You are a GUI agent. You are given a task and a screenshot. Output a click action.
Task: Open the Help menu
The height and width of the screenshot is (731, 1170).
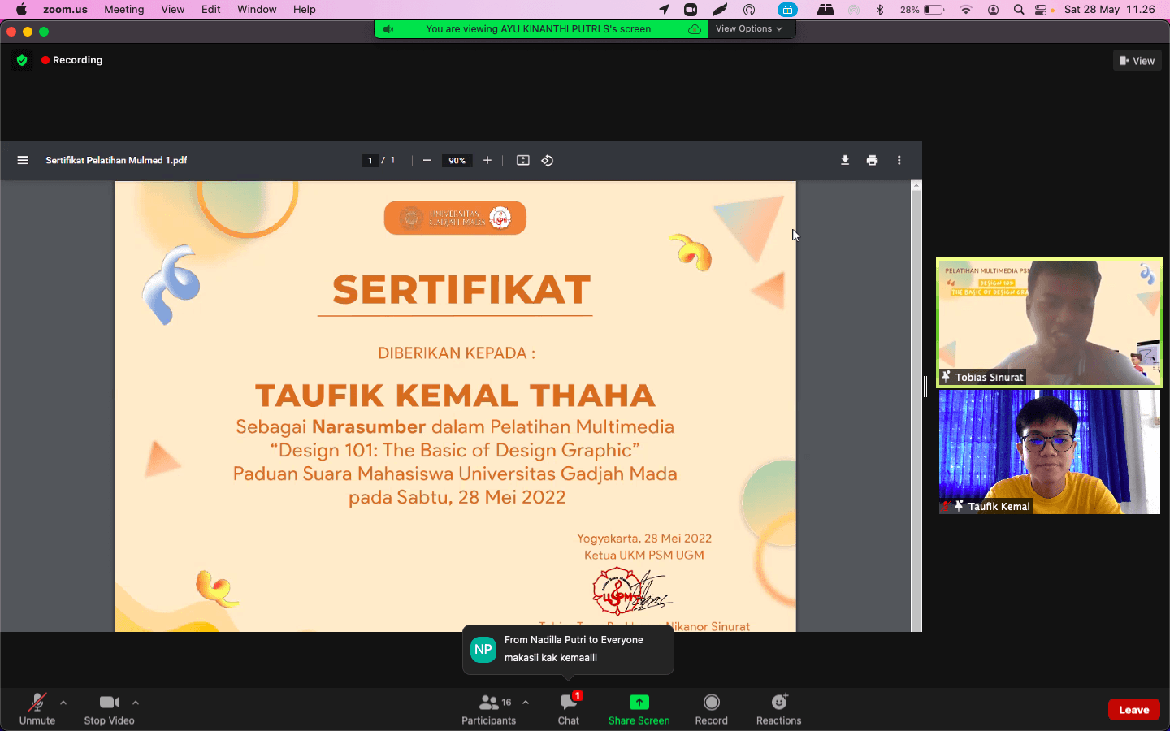tap(305, 10)
